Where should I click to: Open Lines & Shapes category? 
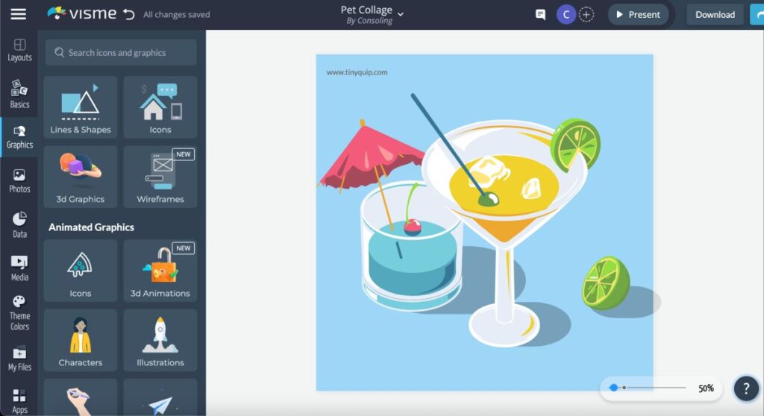click(x=81, y=107)
